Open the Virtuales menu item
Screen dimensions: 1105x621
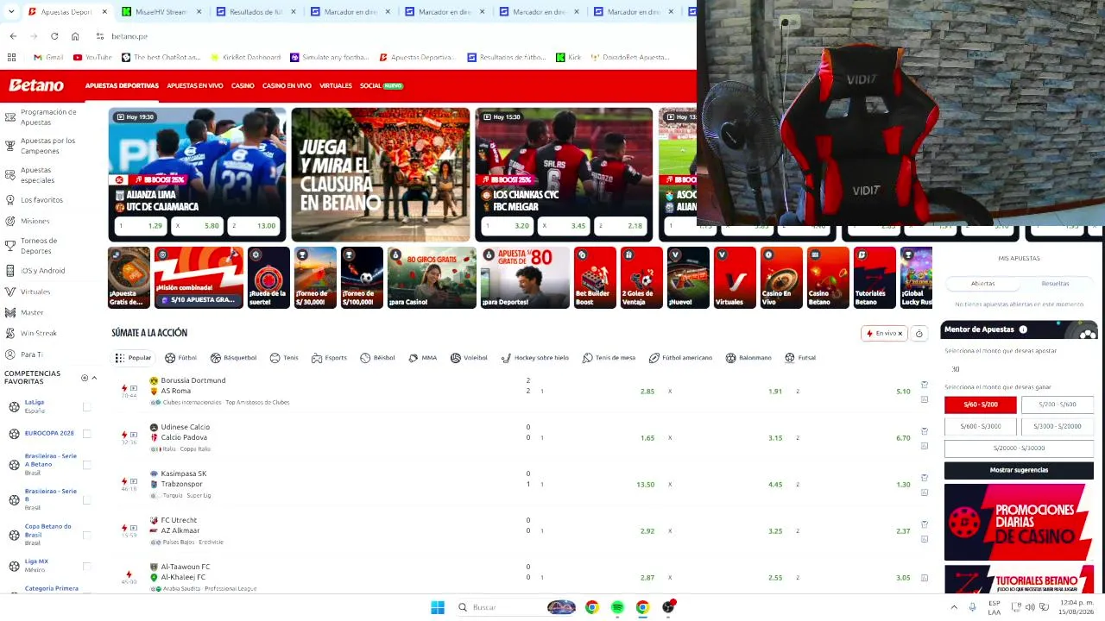336,85
